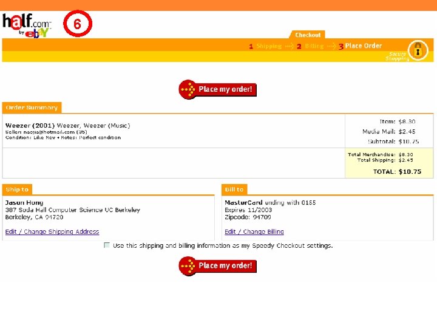Click the top Place my order! button
The image size is (437, 328).
[x=217, y=89]
